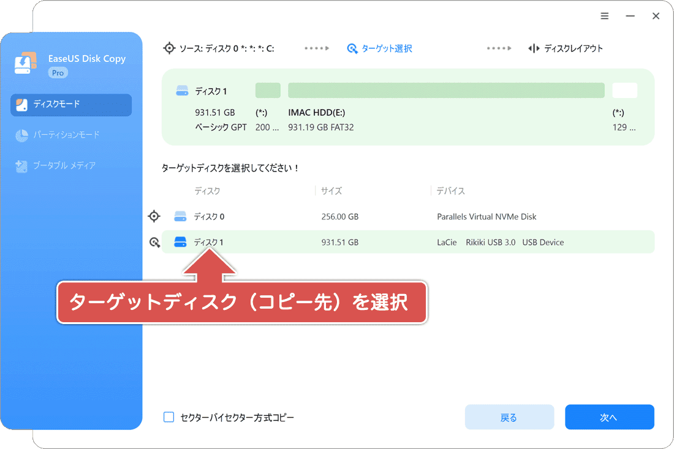Click the 次へ button
674x449 pixels.
(x=610, y=417)
